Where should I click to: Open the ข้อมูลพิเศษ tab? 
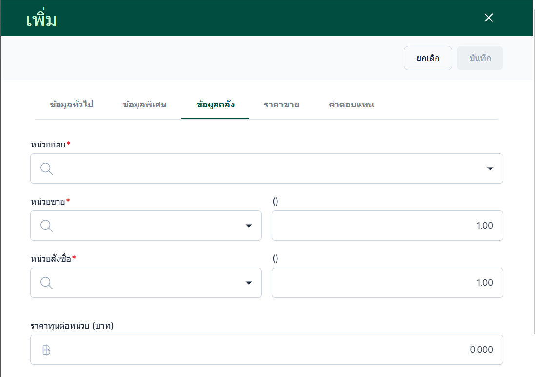click(145, 105)
